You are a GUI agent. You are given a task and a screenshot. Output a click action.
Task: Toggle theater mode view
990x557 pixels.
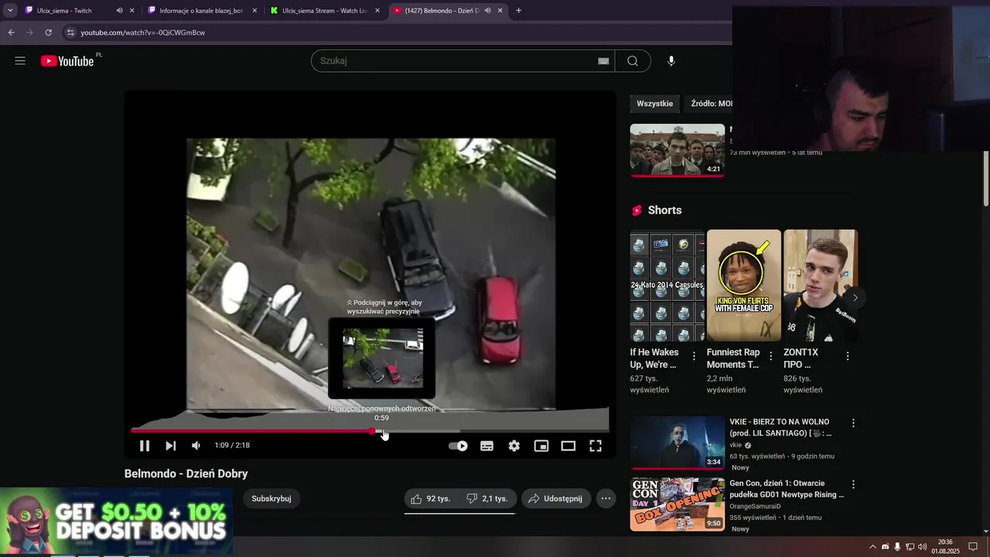(568, 446)
